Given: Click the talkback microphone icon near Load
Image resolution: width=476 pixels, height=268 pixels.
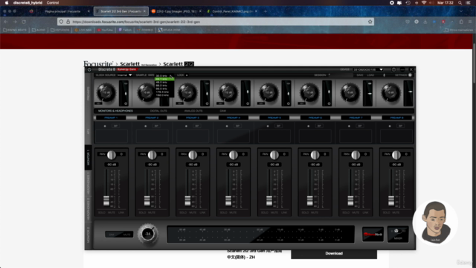Looking at the screenshot, I should (x=384, y=75).
